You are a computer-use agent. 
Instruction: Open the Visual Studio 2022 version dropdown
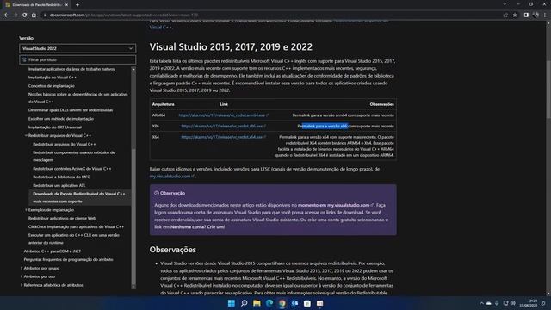click(x=77, y=48)
